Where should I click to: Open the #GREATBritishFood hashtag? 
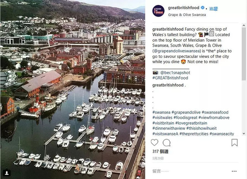tap(170, 78)
